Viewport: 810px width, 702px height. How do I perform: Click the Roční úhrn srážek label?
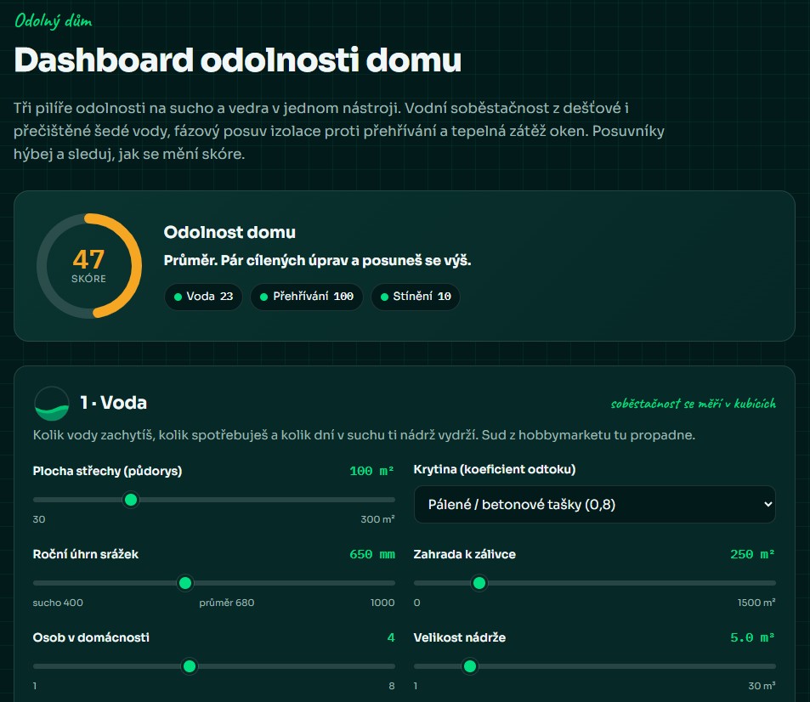click(86, 554)
